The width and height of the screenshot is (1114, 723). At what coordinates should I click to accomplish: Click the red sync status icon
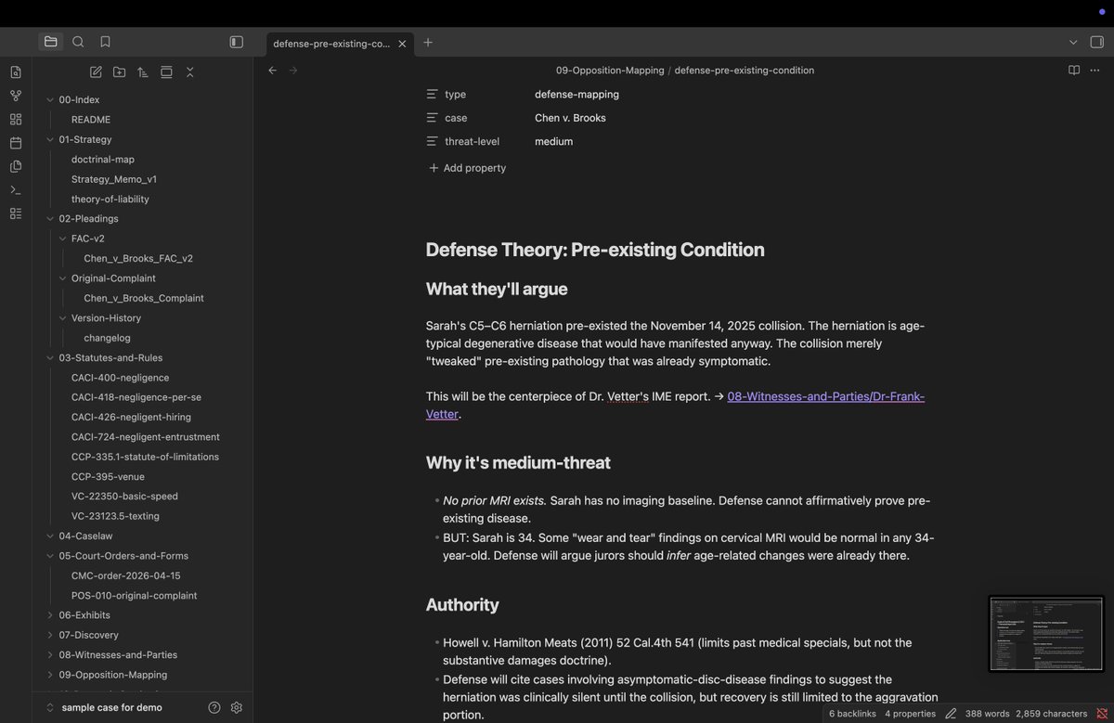(1102, 714)
